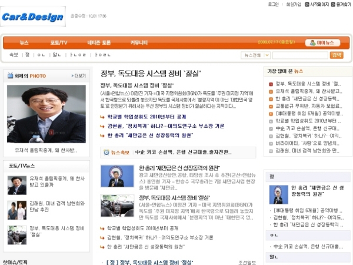This screenshot has width=353, height=265.
Task: Select the 속보 sub-menu item
Action: coord(14,55)
